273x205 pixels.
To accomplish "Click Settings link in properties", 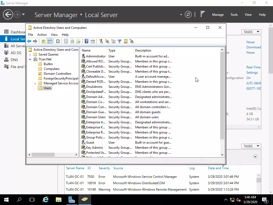I will coord(252,73).
